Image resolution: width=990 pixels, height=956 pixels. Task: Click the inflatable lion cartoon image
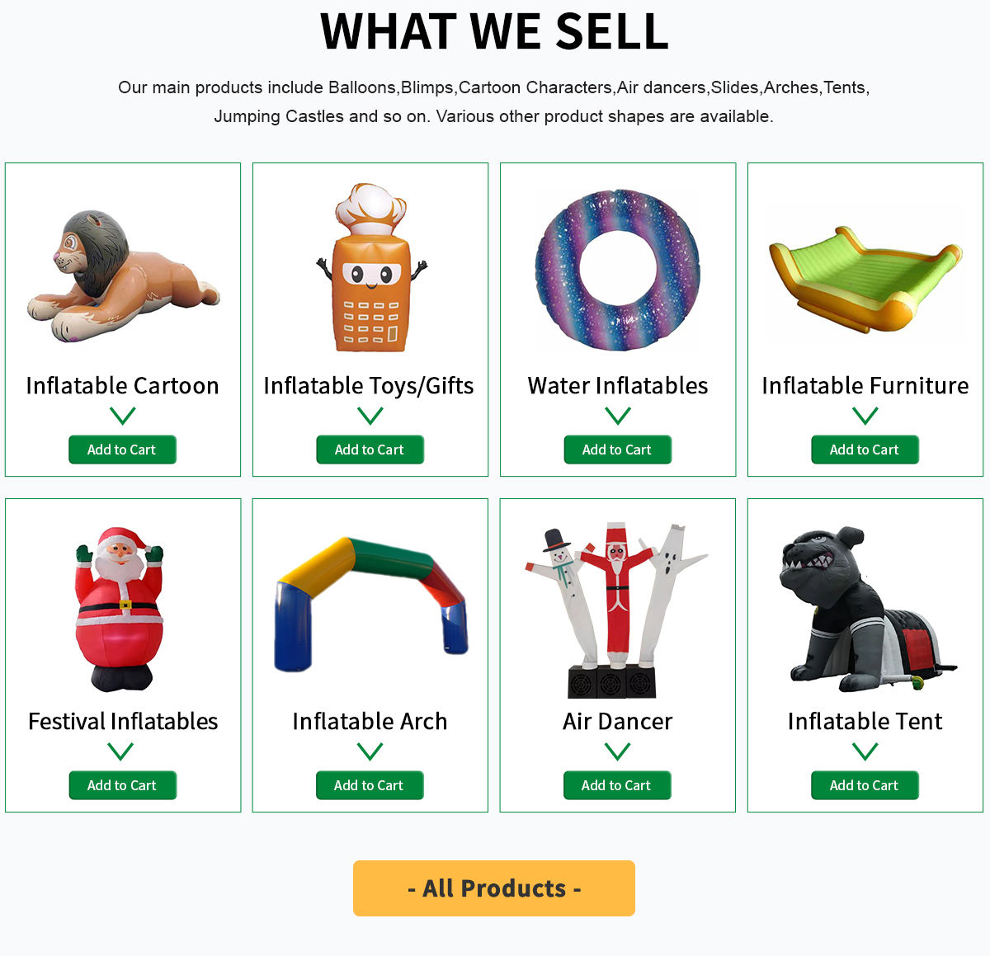[123, 275]
